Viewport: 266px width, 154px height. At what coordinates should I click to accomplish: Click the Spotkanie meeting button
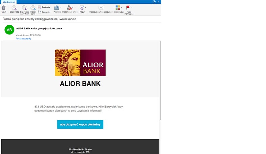pyautogui.click(x=44, y=7)
